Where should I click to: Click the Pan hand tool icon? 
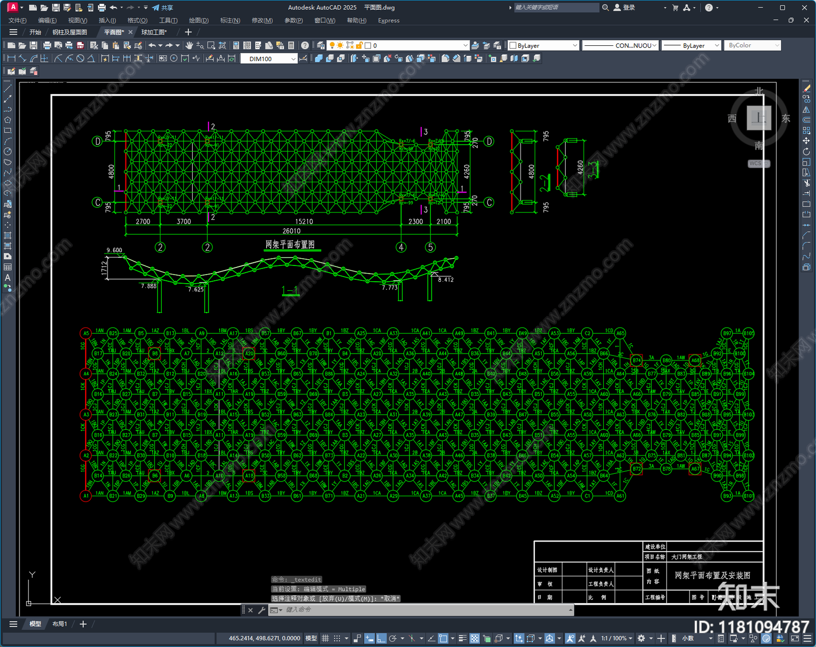pos(189,45)
